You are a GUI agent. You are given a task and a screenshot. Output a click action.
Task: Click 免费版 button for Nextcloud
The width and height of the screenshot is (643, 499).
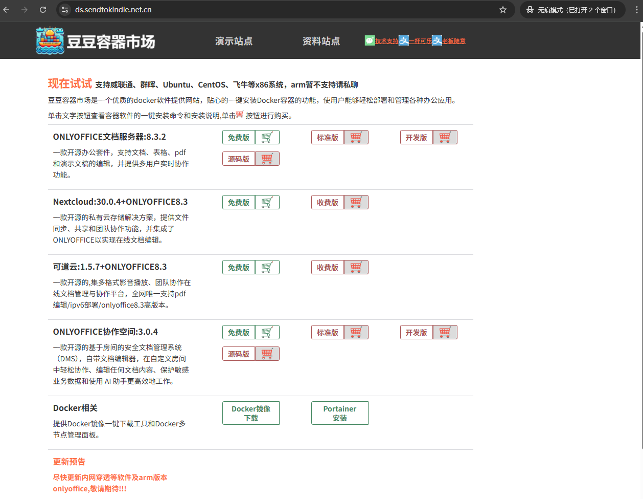(x=239, y=202)
